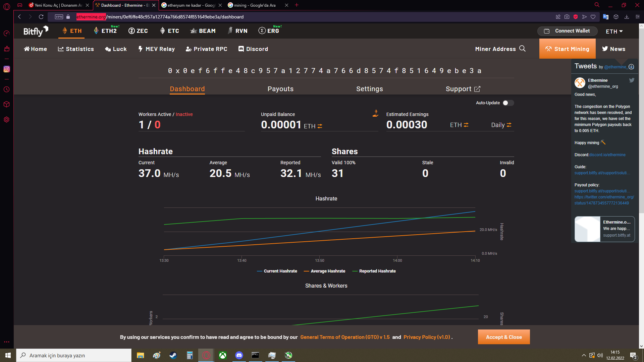Open browser downloads icon
The image size is (644, 362).
627,17
